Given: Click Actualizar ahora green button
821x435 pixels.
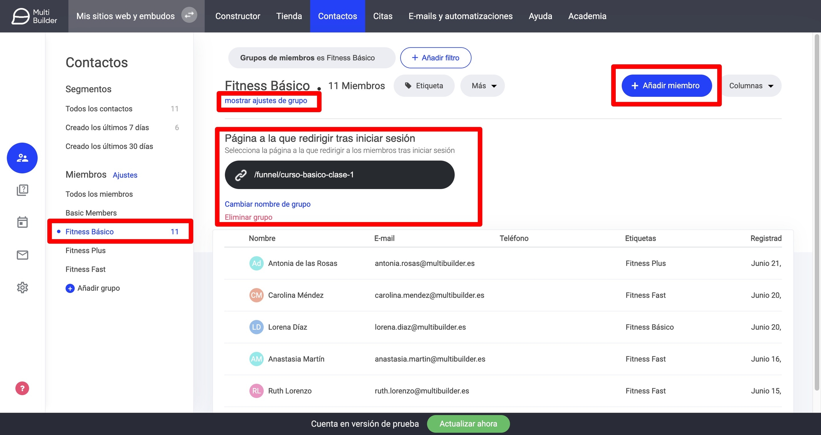Looking at the screenshot, I should [468, 424].
